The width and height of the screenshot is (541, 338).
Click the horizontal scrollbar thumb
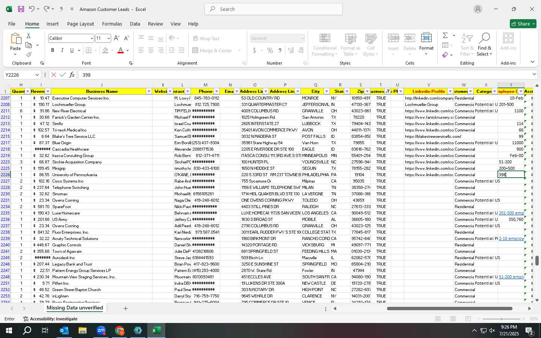coord(450,309)
